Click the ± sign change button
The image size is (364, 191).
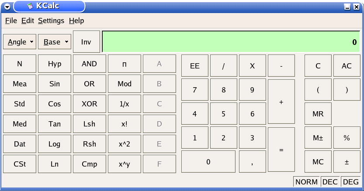click(x=347, y=161)
